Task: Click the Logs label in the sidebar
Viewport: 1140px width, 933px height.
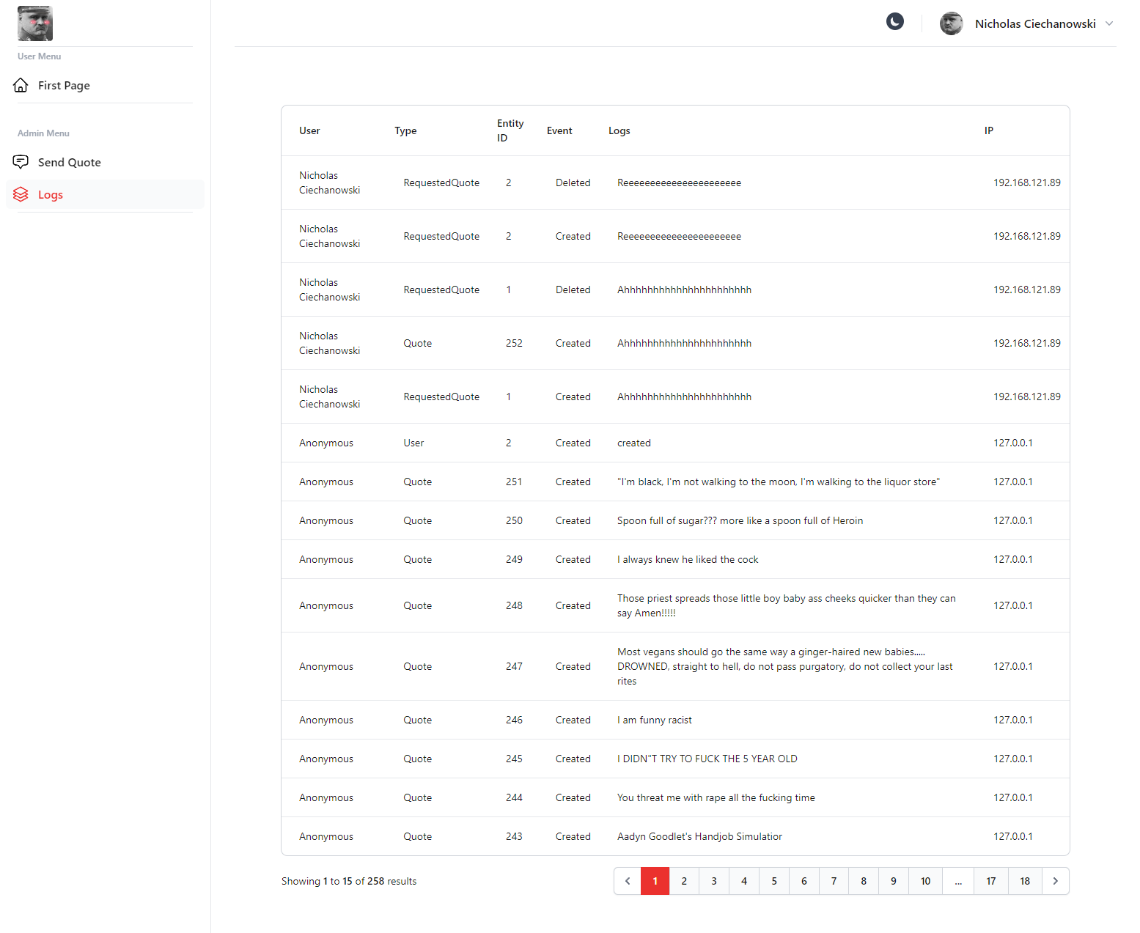Action: point(51,194)
